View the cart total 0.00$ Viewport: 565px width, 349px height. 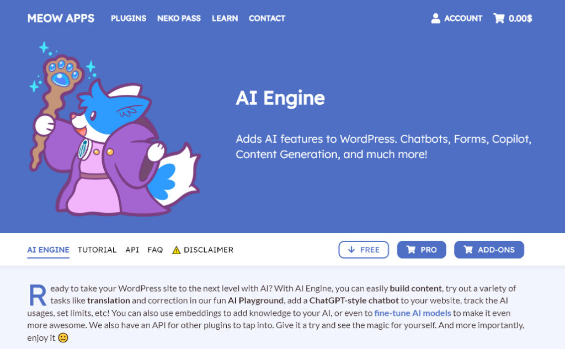520,18
